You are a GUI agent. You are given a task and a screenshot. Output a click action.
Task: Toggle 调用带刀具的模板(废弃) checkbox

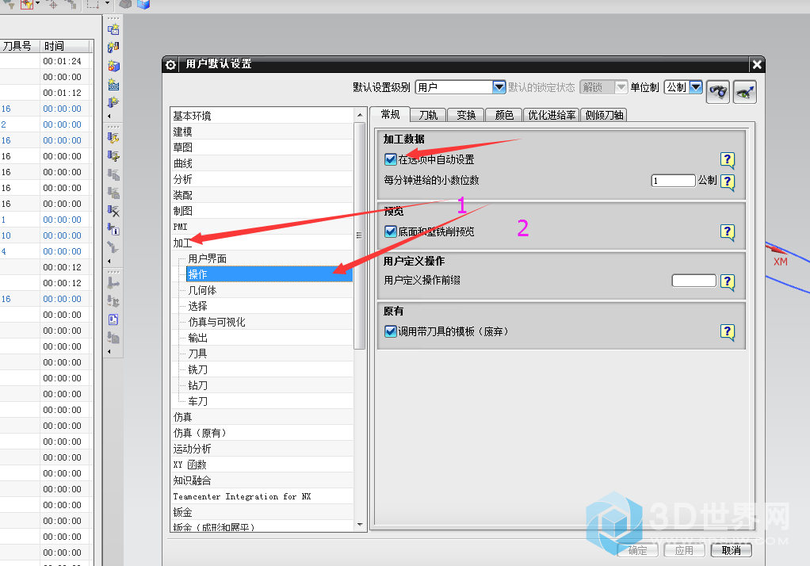pos(391,331)
